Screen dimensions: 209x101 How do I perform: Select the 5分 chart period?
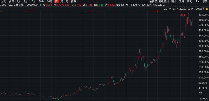[25, 2]
